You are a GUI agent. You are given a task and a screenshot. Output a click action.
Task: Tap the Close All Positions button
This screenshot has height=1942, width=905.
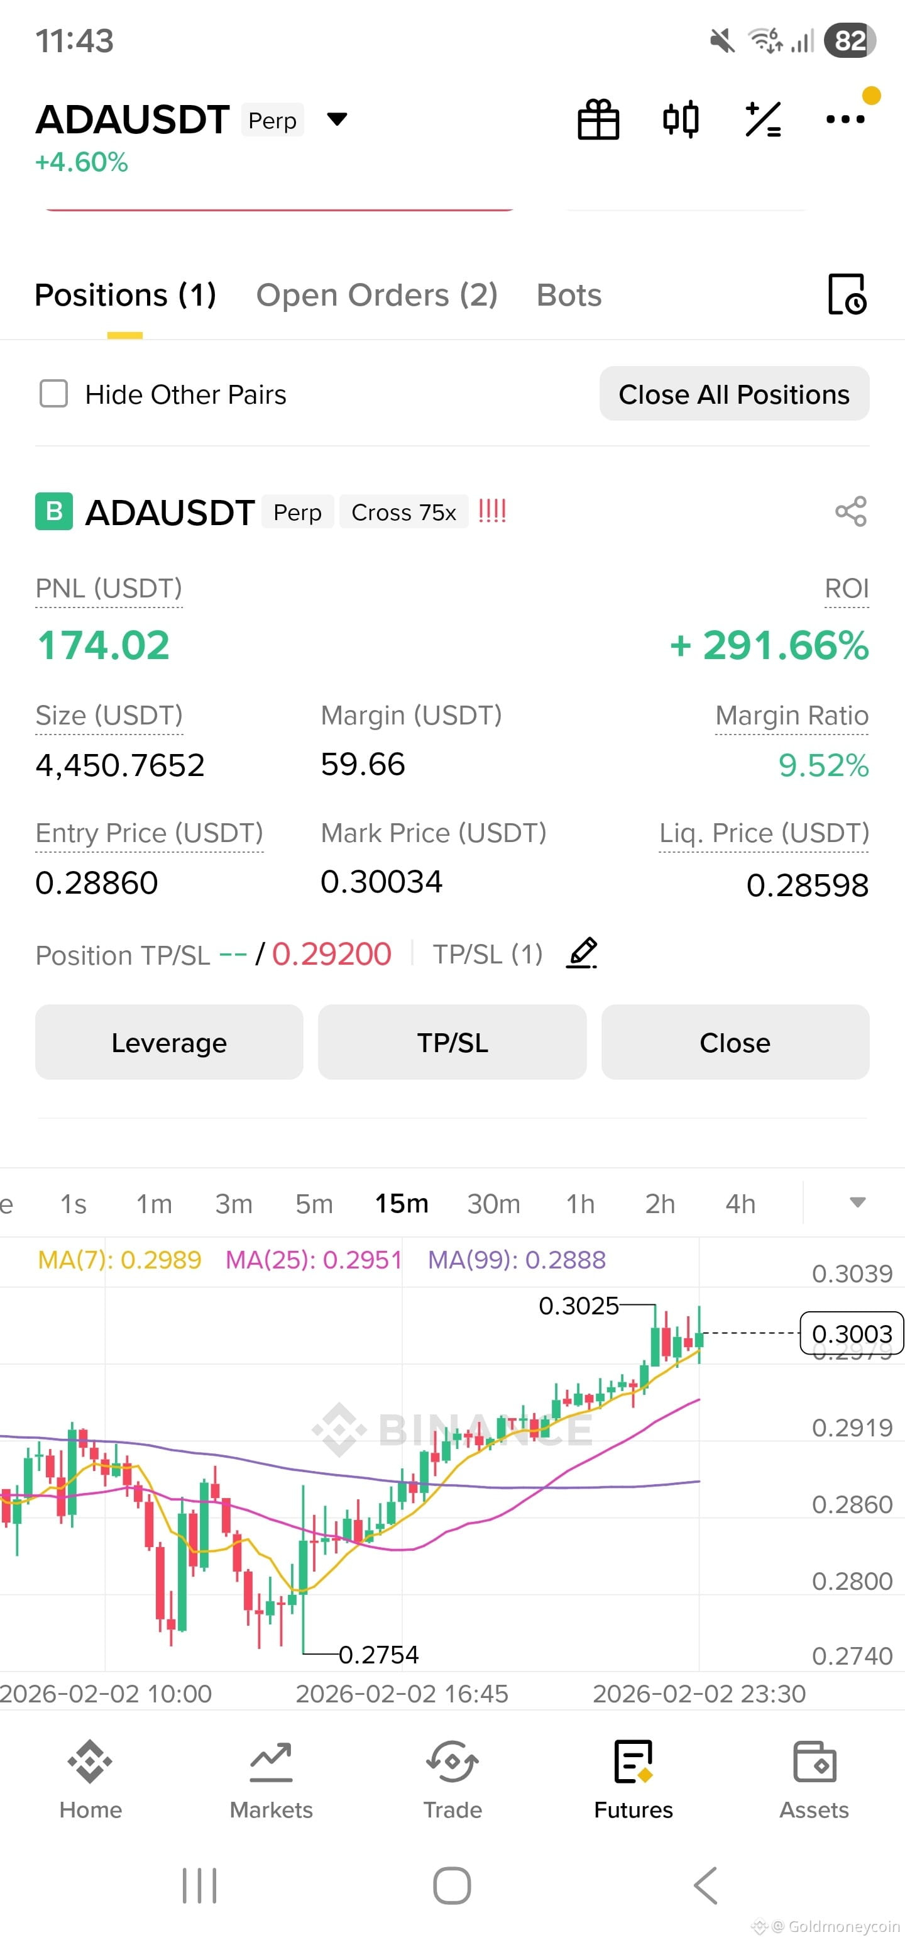pyautogui.click(x=735, y=394)
